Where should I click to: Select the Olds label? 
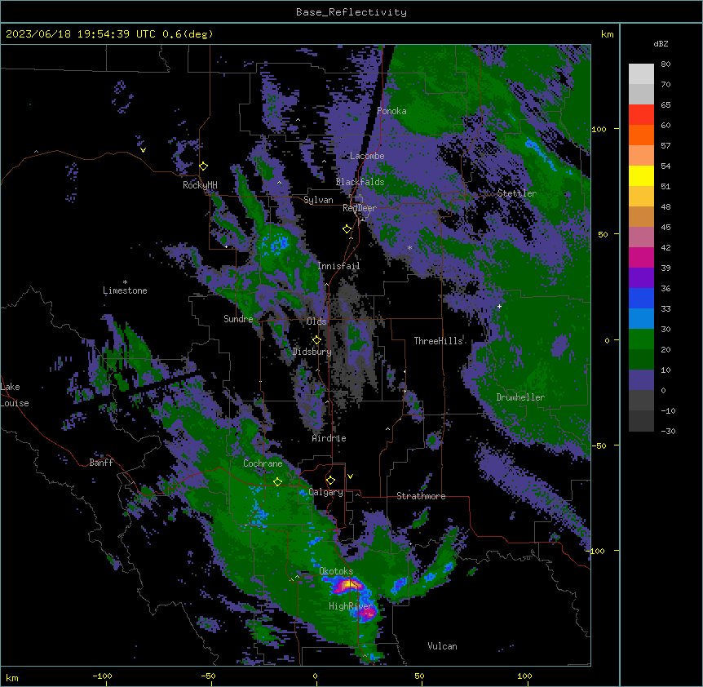point(316,321)
